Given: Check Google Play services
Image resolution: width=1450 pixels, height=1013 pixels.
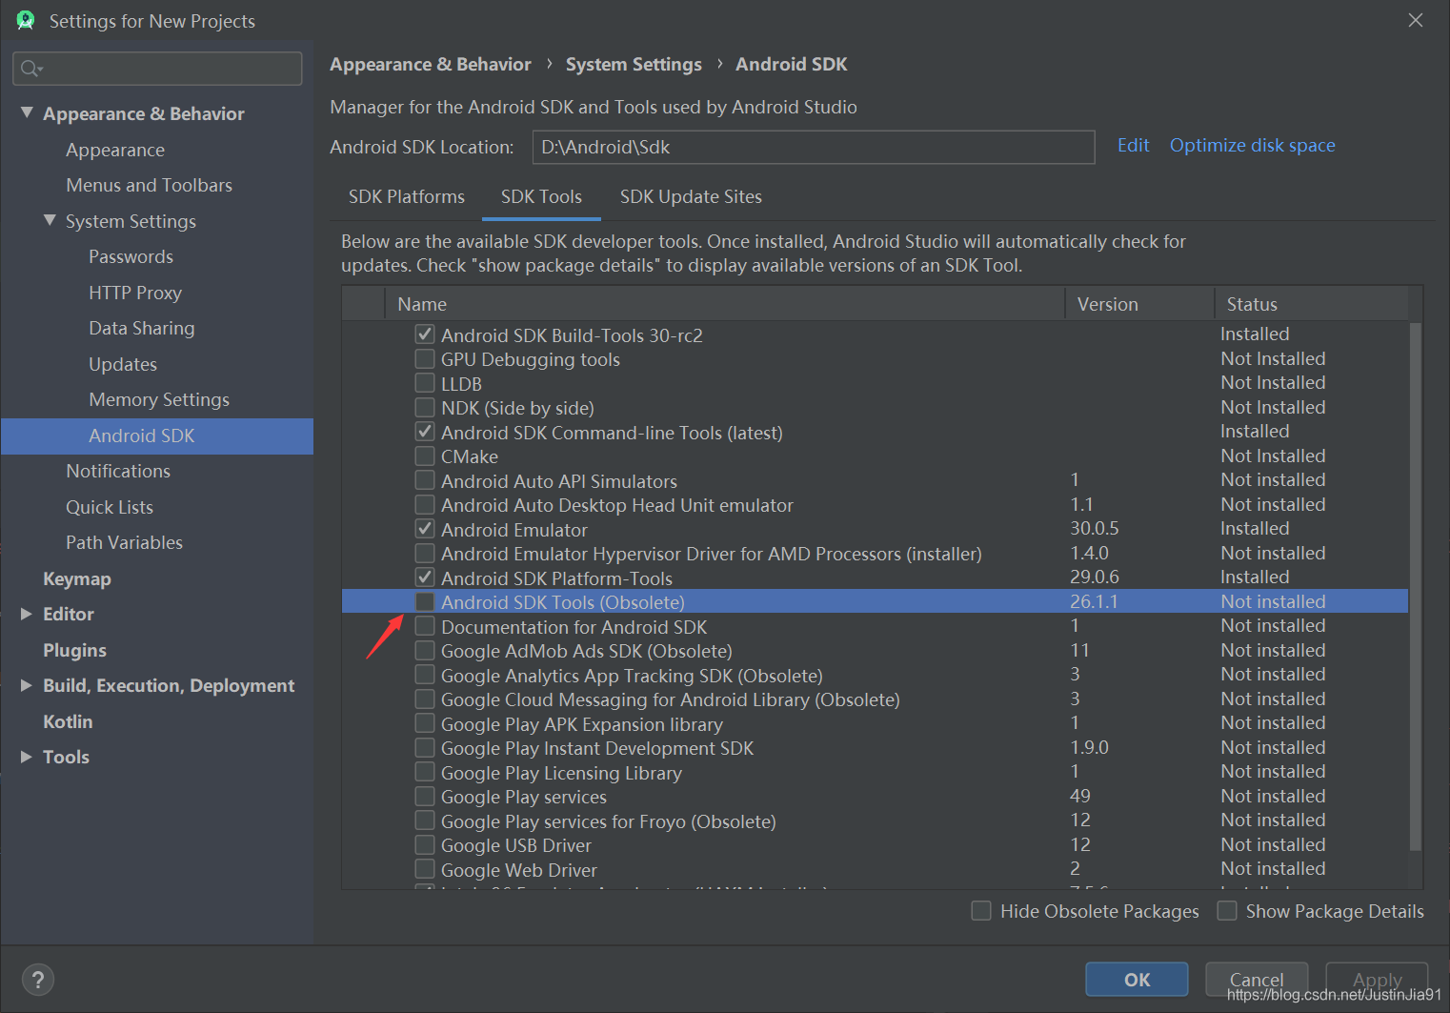Looking at the screenshot, I should click(x=425, y=797).
